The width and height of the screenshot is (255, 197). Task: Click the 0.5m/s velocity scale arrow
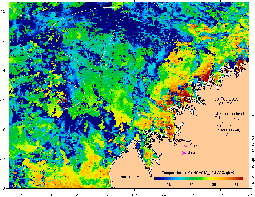tap(224, 134)
